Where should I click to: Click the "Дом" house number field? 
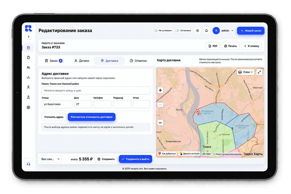[x=83, y=104]
